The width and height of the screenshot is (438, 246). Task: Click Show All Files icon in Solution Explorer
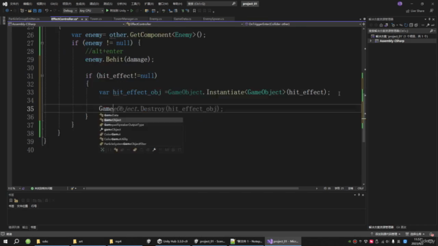[x=416, y=25]
